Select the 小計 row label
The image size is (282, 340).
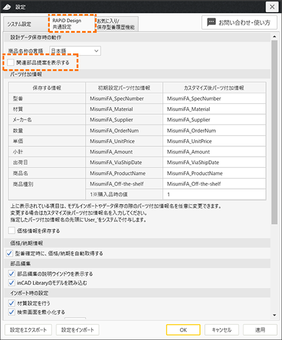click(x=47, y=152)
